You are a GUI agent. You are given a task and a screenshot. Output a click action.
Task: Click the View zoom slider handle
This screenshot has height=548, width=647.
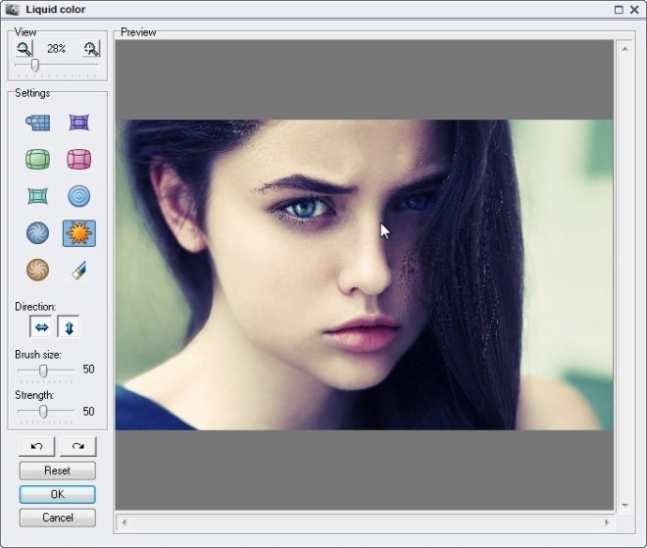(x=35, y=65)
